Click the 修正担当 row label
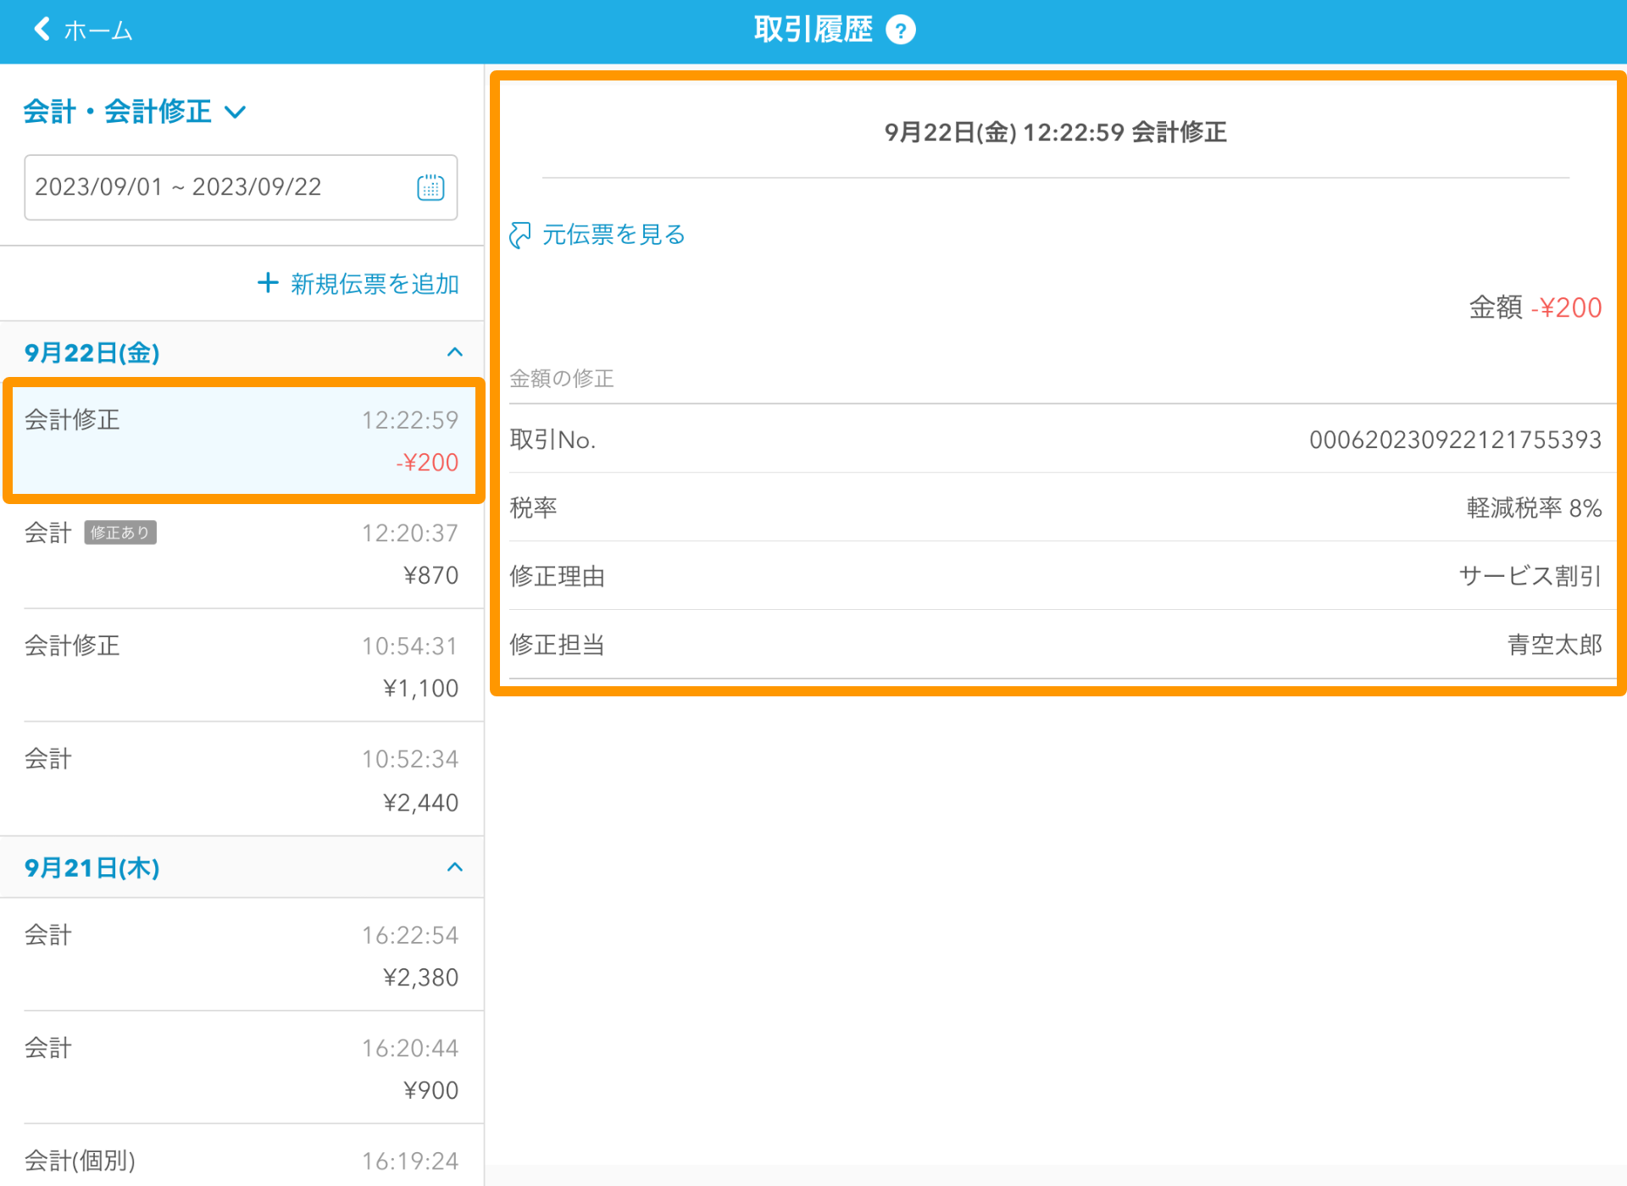The height and width of the screenshot is (1186, 1627). 557,645
